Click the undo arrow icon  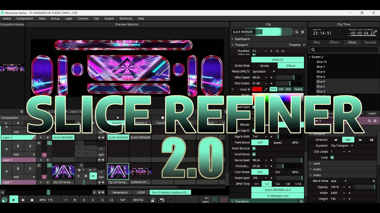[162, 200]
